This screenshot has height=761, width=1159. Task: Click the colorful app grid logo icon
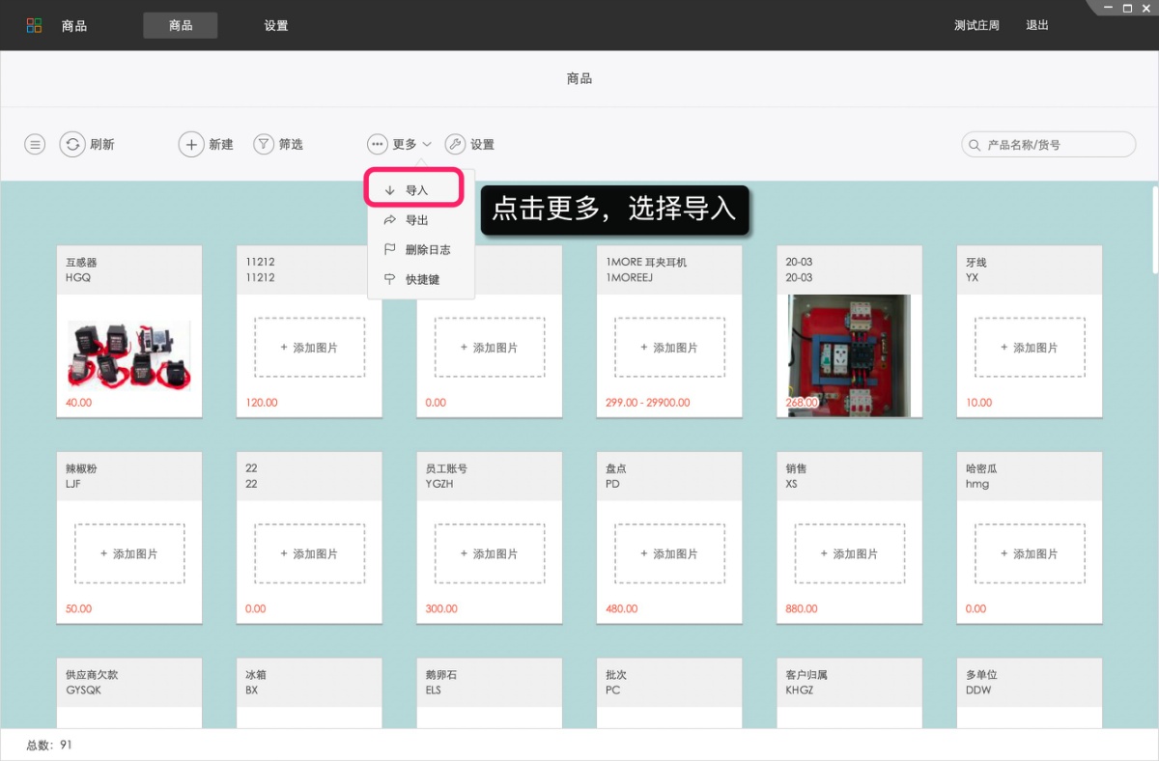pos(35,25)
